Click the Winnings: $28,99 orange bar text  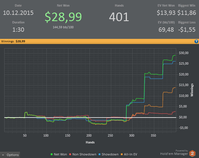pos(13,41)
